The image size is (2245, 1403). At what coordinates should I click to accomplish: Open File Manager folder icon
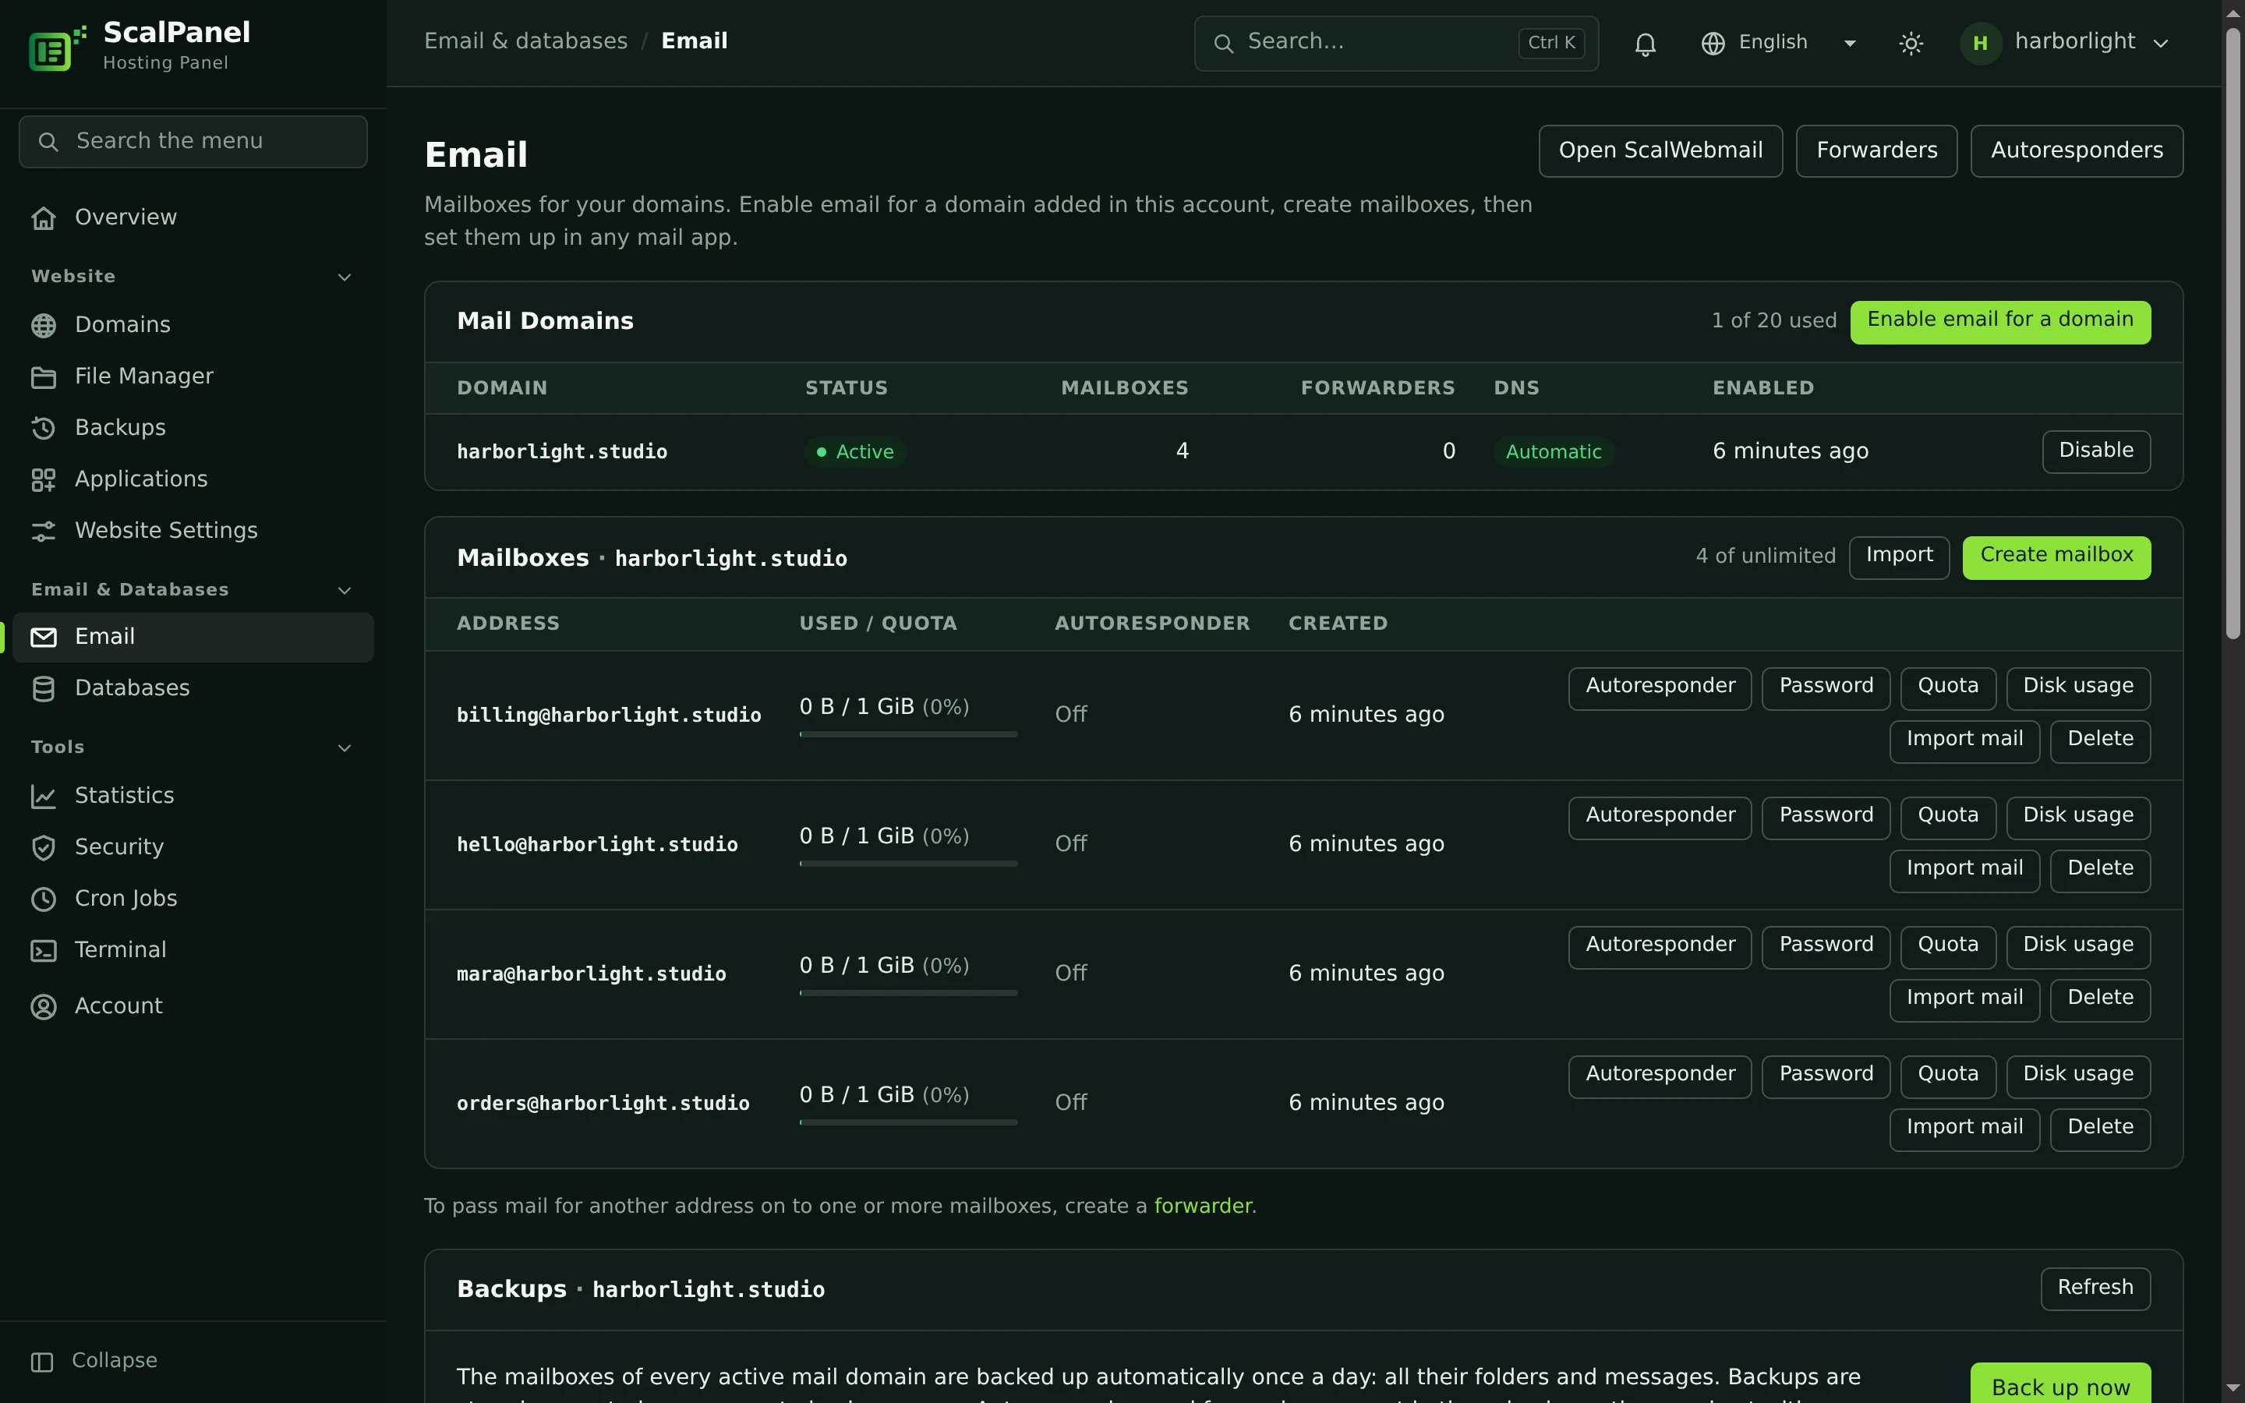click(x=44, y=376)
